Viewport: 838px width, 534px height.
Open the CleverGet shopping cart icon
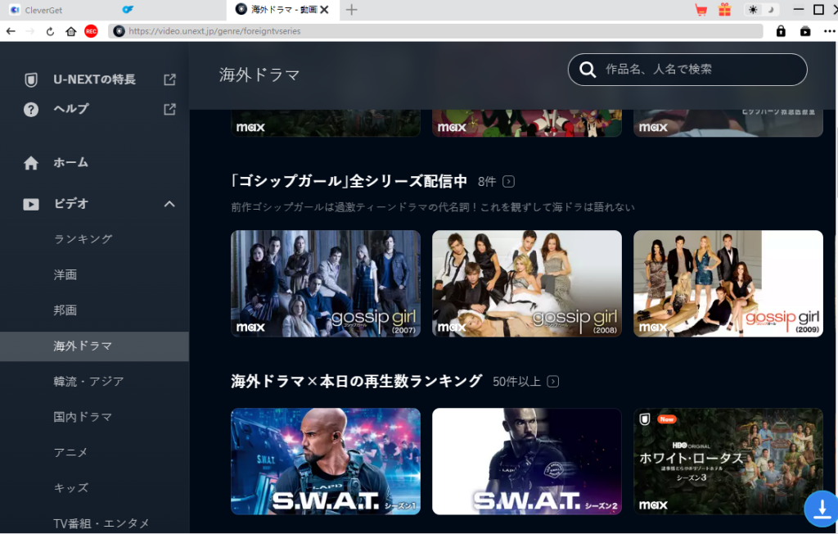click(x=701, y=9)
